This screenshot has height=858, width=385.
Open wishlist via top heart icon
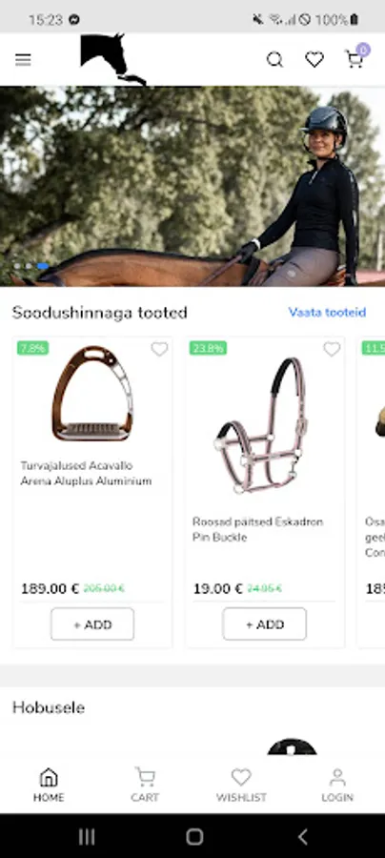click(314, 59)
